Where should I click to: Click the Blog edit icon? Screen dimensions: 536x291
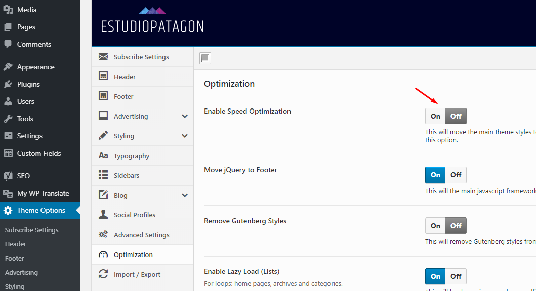103,195
